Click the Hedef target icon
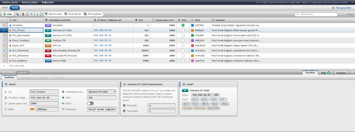The image size is (355, 132). tap(184, 84)
